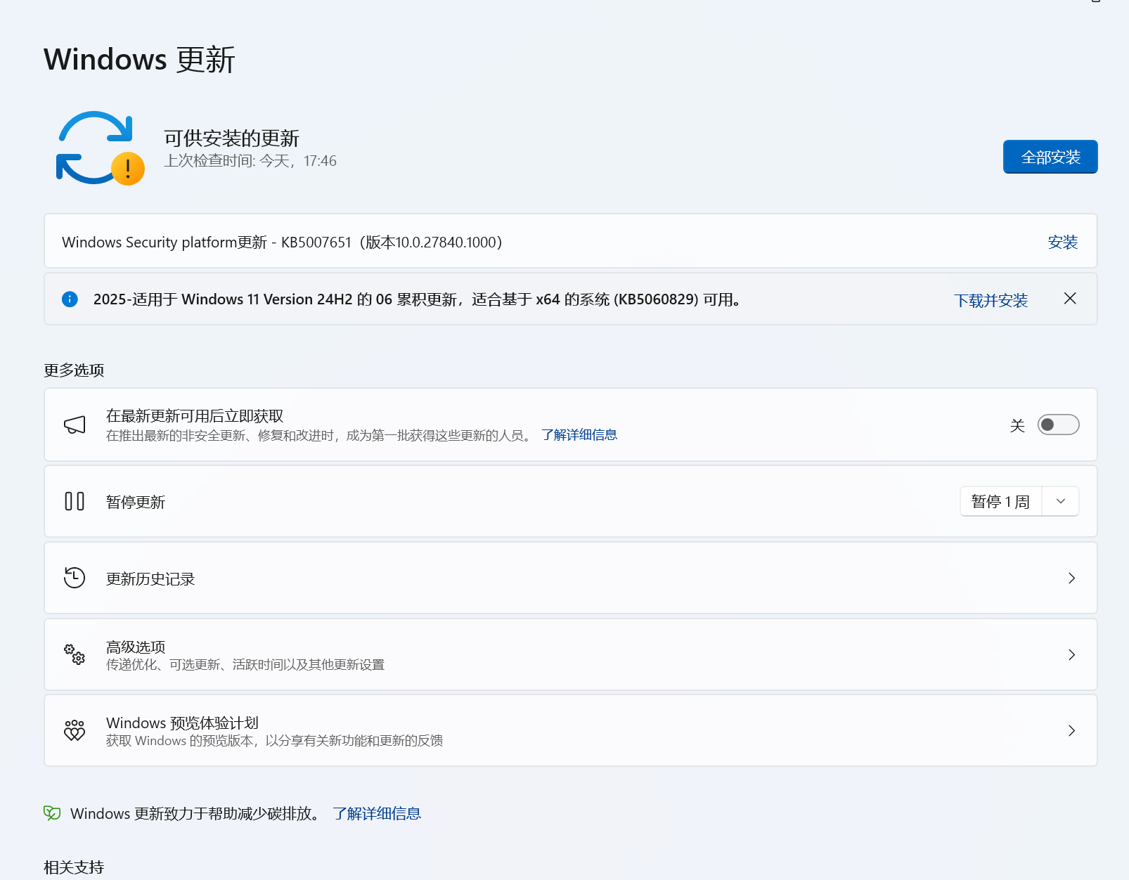Click the 关 toggle state label
The width and height of the screenshot is (1129, 880).
tap(1017, 425)
